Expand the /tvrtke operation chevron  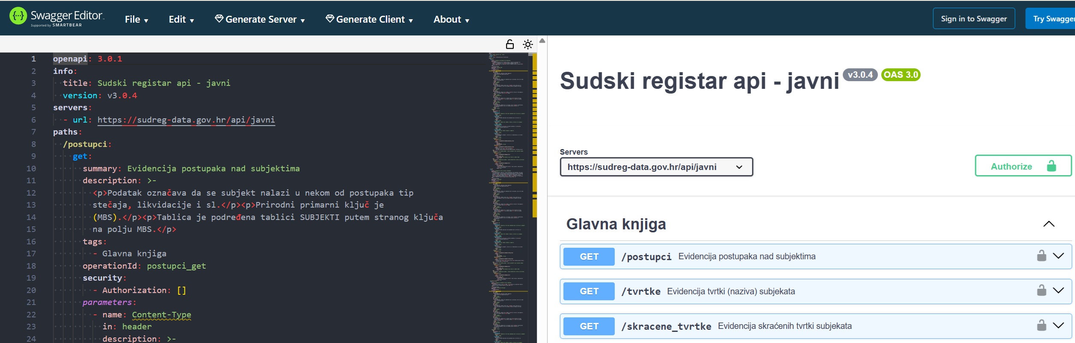(1058, 291)
